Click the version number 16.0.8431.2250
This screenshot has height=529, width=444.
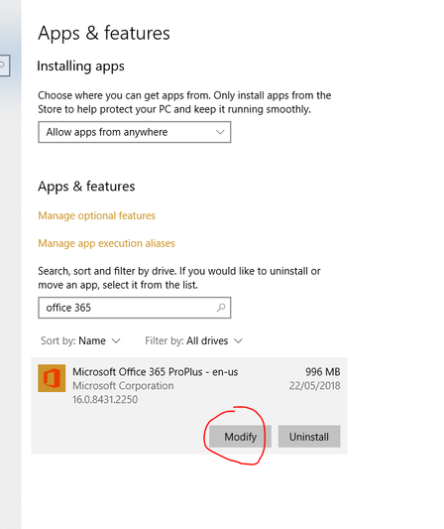(x=105, y=399)
